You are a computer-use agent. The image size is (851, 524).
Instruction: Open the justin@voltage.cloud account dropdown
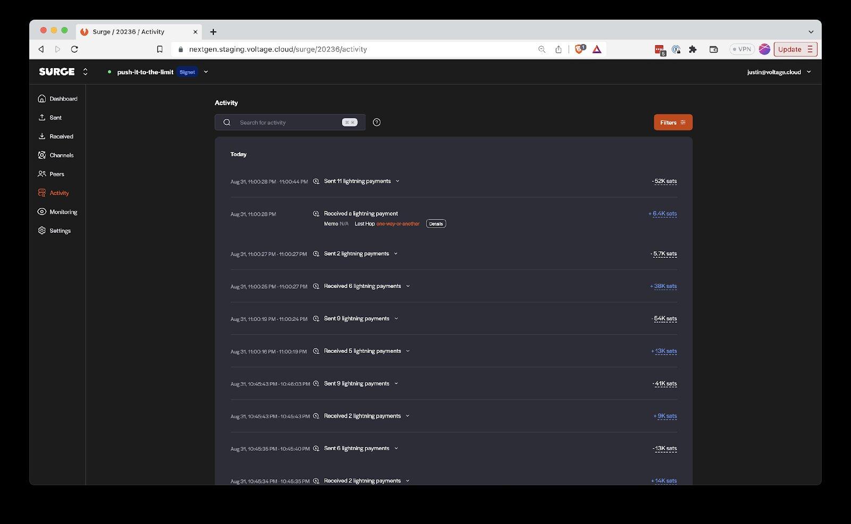click(x=780, y=72)
